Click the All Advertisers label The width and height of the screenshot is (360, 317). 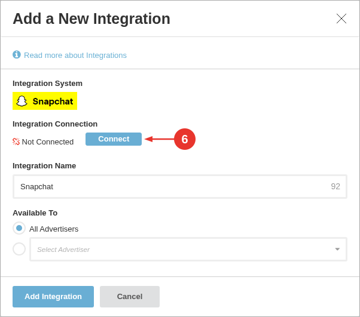pos(54,229)
